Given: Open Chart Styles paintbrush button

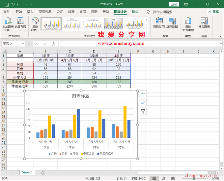Looking at the screenshot, I should tap(143, 102).
